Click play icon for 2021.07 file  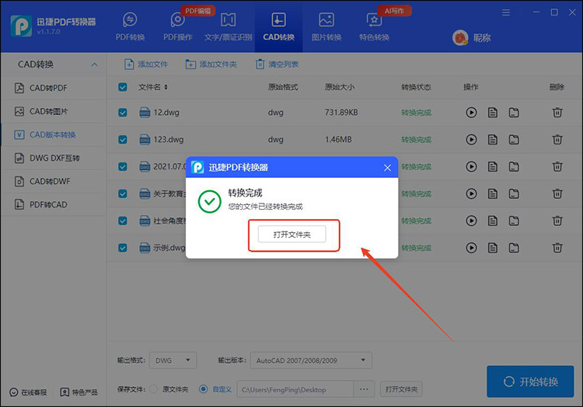472,167
